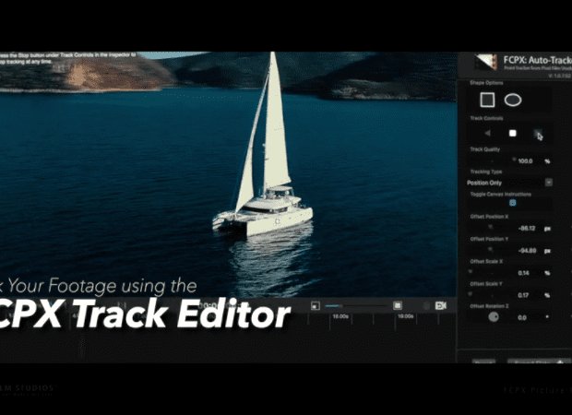Click the Offset Rotation Z dial
The image size is (572, 415).
click(494, 317)
